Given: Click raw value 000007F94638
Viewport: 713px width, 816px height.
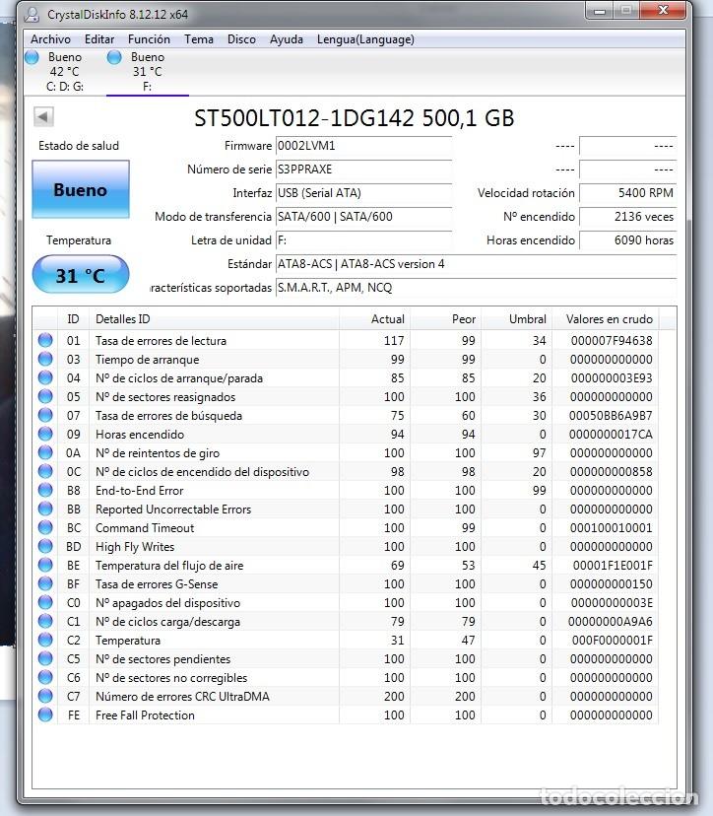Looking at the screenshot, I should 612,341.
